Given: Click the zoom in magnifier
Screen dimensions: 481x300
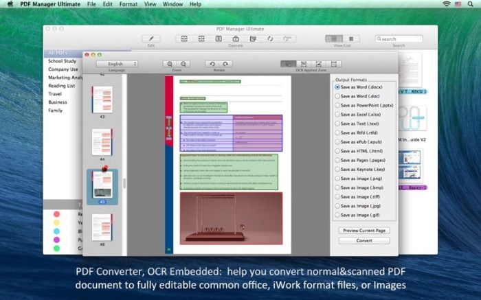Looking at the screenshot, I should pyautogui.click(x=170, y=64).
